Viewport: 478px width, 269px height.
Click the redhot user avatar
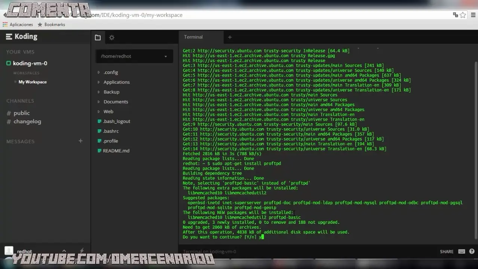pyautogui.click(x=9, y=251)
